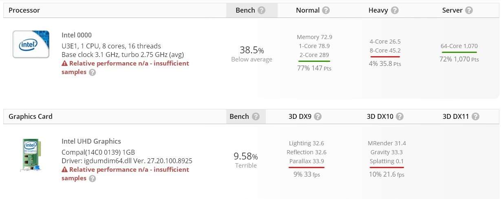Click help icon beside 3D DX11
This screenshot has width=501, height=199.
tap(475, 117)
